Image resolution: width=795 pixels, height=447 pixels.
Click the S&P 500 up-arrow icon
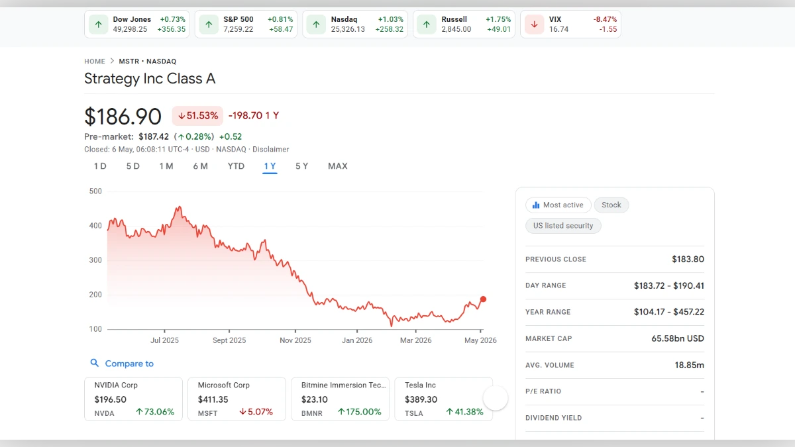pos(209,25)
